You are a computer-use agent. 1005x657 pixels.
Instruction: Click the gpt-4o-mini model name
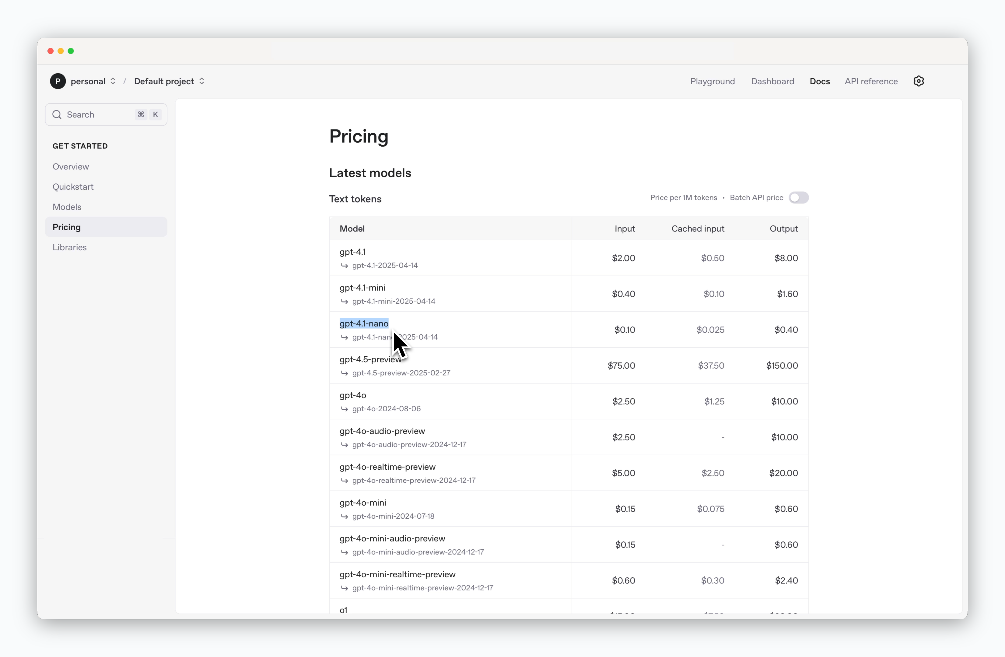point(363,503)
